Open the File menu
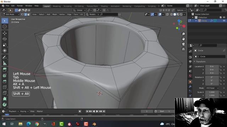This screenshot has height=127, width=227. (x=7, y=6)
